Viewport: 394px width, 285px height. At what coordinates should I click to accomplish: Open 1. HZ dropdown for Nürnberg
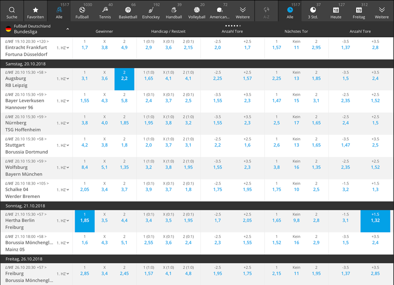63,123
